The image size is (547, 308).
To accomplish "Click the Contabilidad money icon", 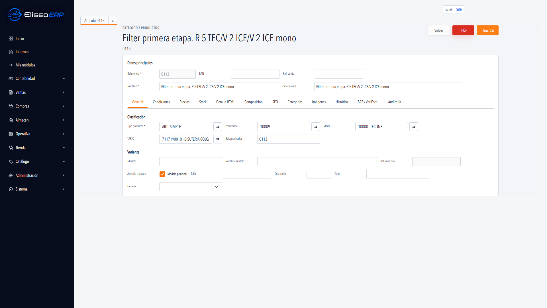I will (11, 78).
